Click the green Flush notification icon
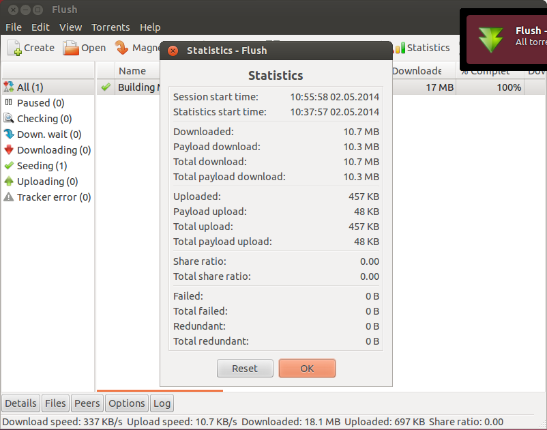 tap(491, 40)
